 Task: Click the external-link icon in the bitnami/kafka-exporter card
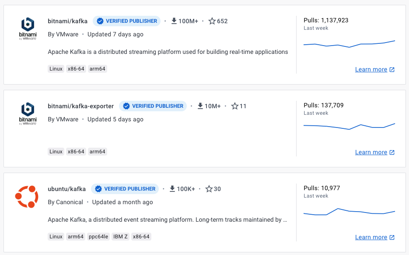392,152
